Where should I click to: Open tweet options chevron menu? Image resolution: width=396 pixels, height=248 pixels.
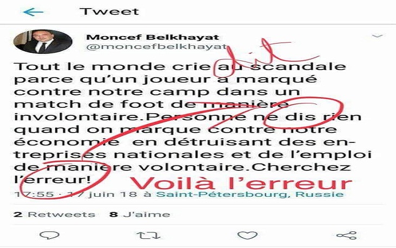[x=377, y=36]
